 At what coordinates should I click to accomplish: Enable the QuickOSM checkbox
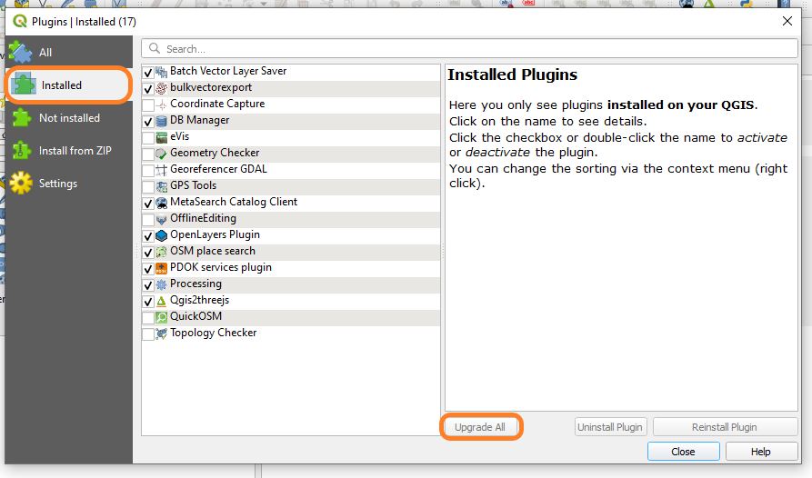[x=148, y=318]
